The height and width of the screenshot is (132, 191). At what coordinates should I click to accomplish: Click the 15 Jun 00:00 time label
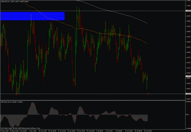pos(52,131)
